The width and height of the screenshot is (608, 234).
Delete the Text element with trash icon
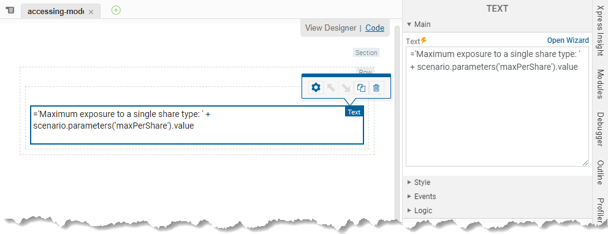tap(376, 88)
